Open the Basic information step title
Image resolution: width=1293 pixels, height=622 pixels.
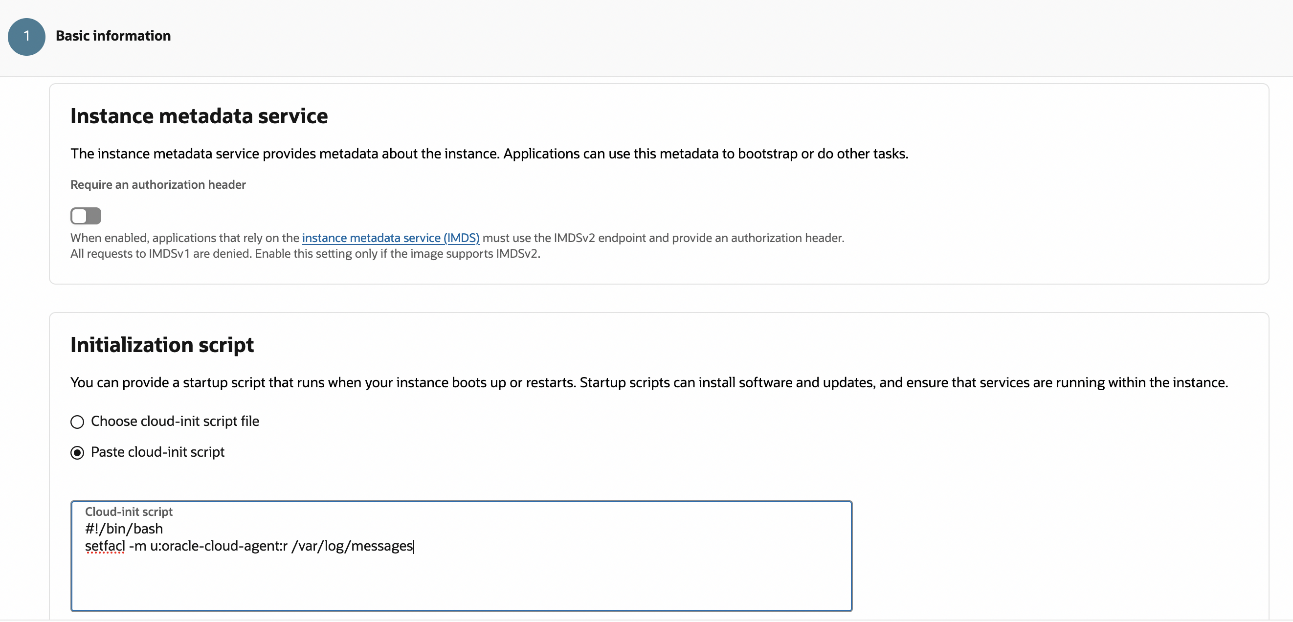click(x=113, y=36)
